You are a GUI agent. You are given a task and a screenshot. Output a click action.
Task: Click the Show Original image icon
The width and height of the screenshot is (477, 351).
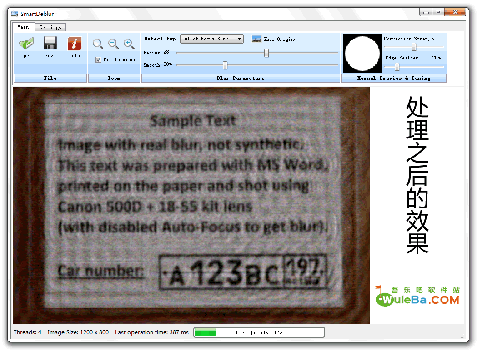(x=256, y=39)
